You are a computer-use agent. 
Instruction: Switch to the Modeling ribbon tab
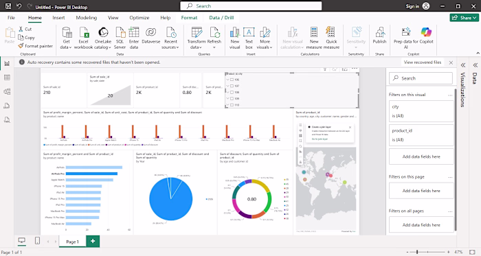coord(86,18)
